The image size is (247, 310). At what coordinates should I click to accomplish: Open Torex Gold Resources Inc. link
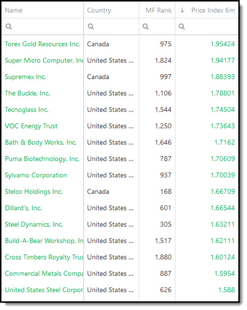point(42,44)
